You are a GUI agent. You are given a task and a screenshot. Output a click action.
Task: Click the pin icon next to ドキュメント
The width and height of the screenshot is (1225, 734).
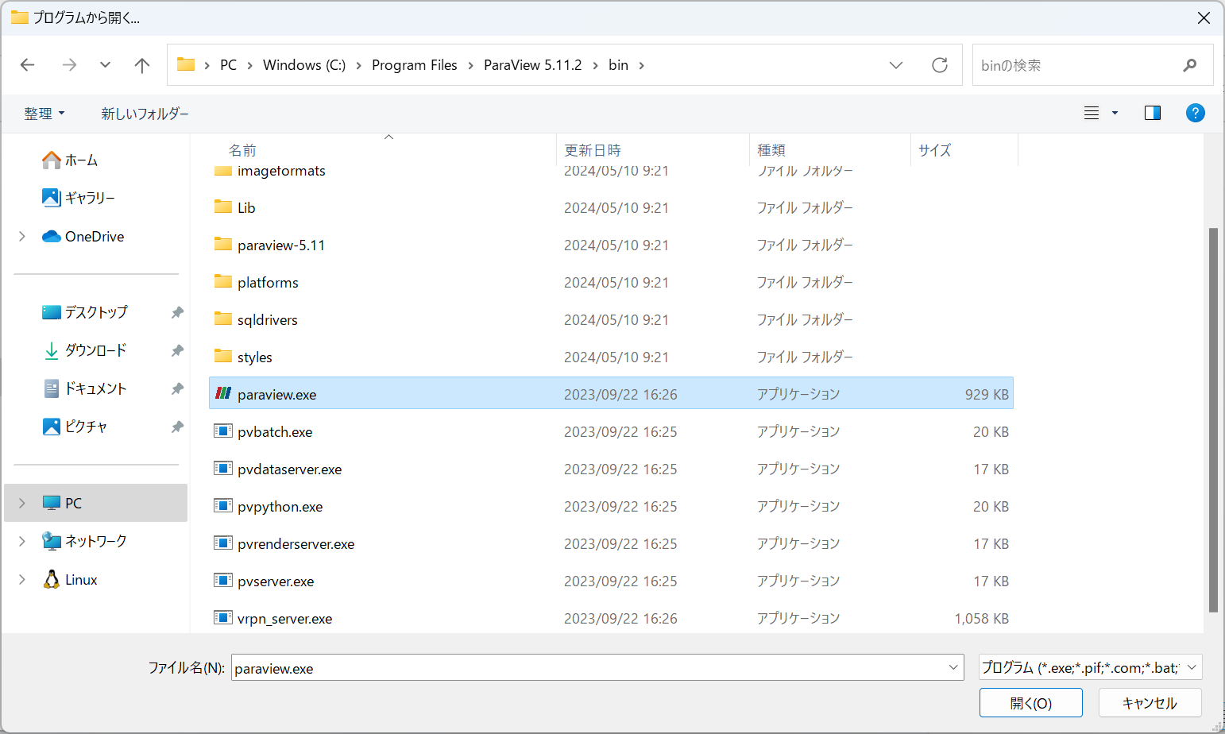click(177, 388)
